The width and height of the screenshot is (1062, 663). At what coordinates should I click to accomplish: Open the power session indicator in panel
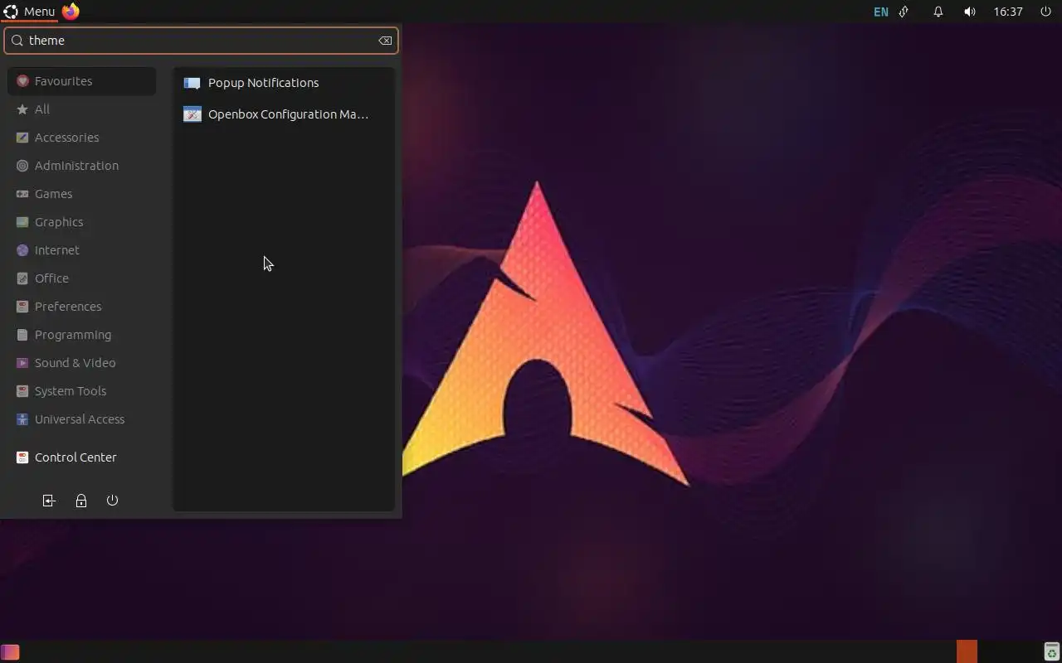tap(1045, 12)
